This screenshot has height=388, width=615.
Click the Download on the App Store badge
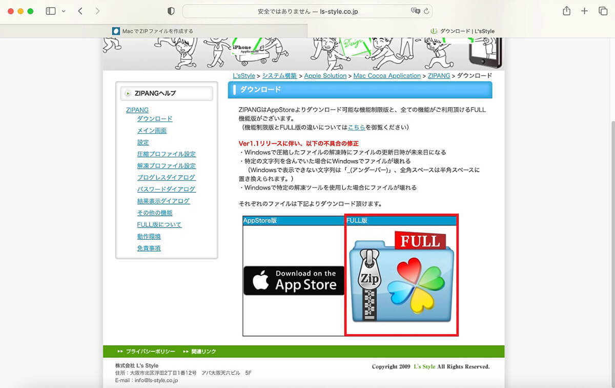pyautogui.click(x=294, y=281)
